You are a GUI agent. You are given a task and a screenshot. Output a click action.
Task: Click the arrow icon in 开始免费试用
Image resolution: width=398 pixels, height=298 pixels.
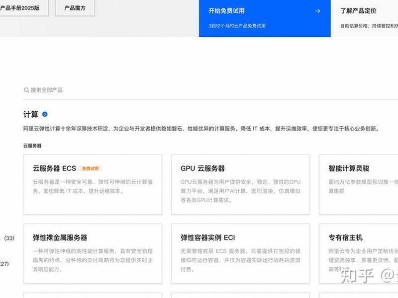(317, 11)
